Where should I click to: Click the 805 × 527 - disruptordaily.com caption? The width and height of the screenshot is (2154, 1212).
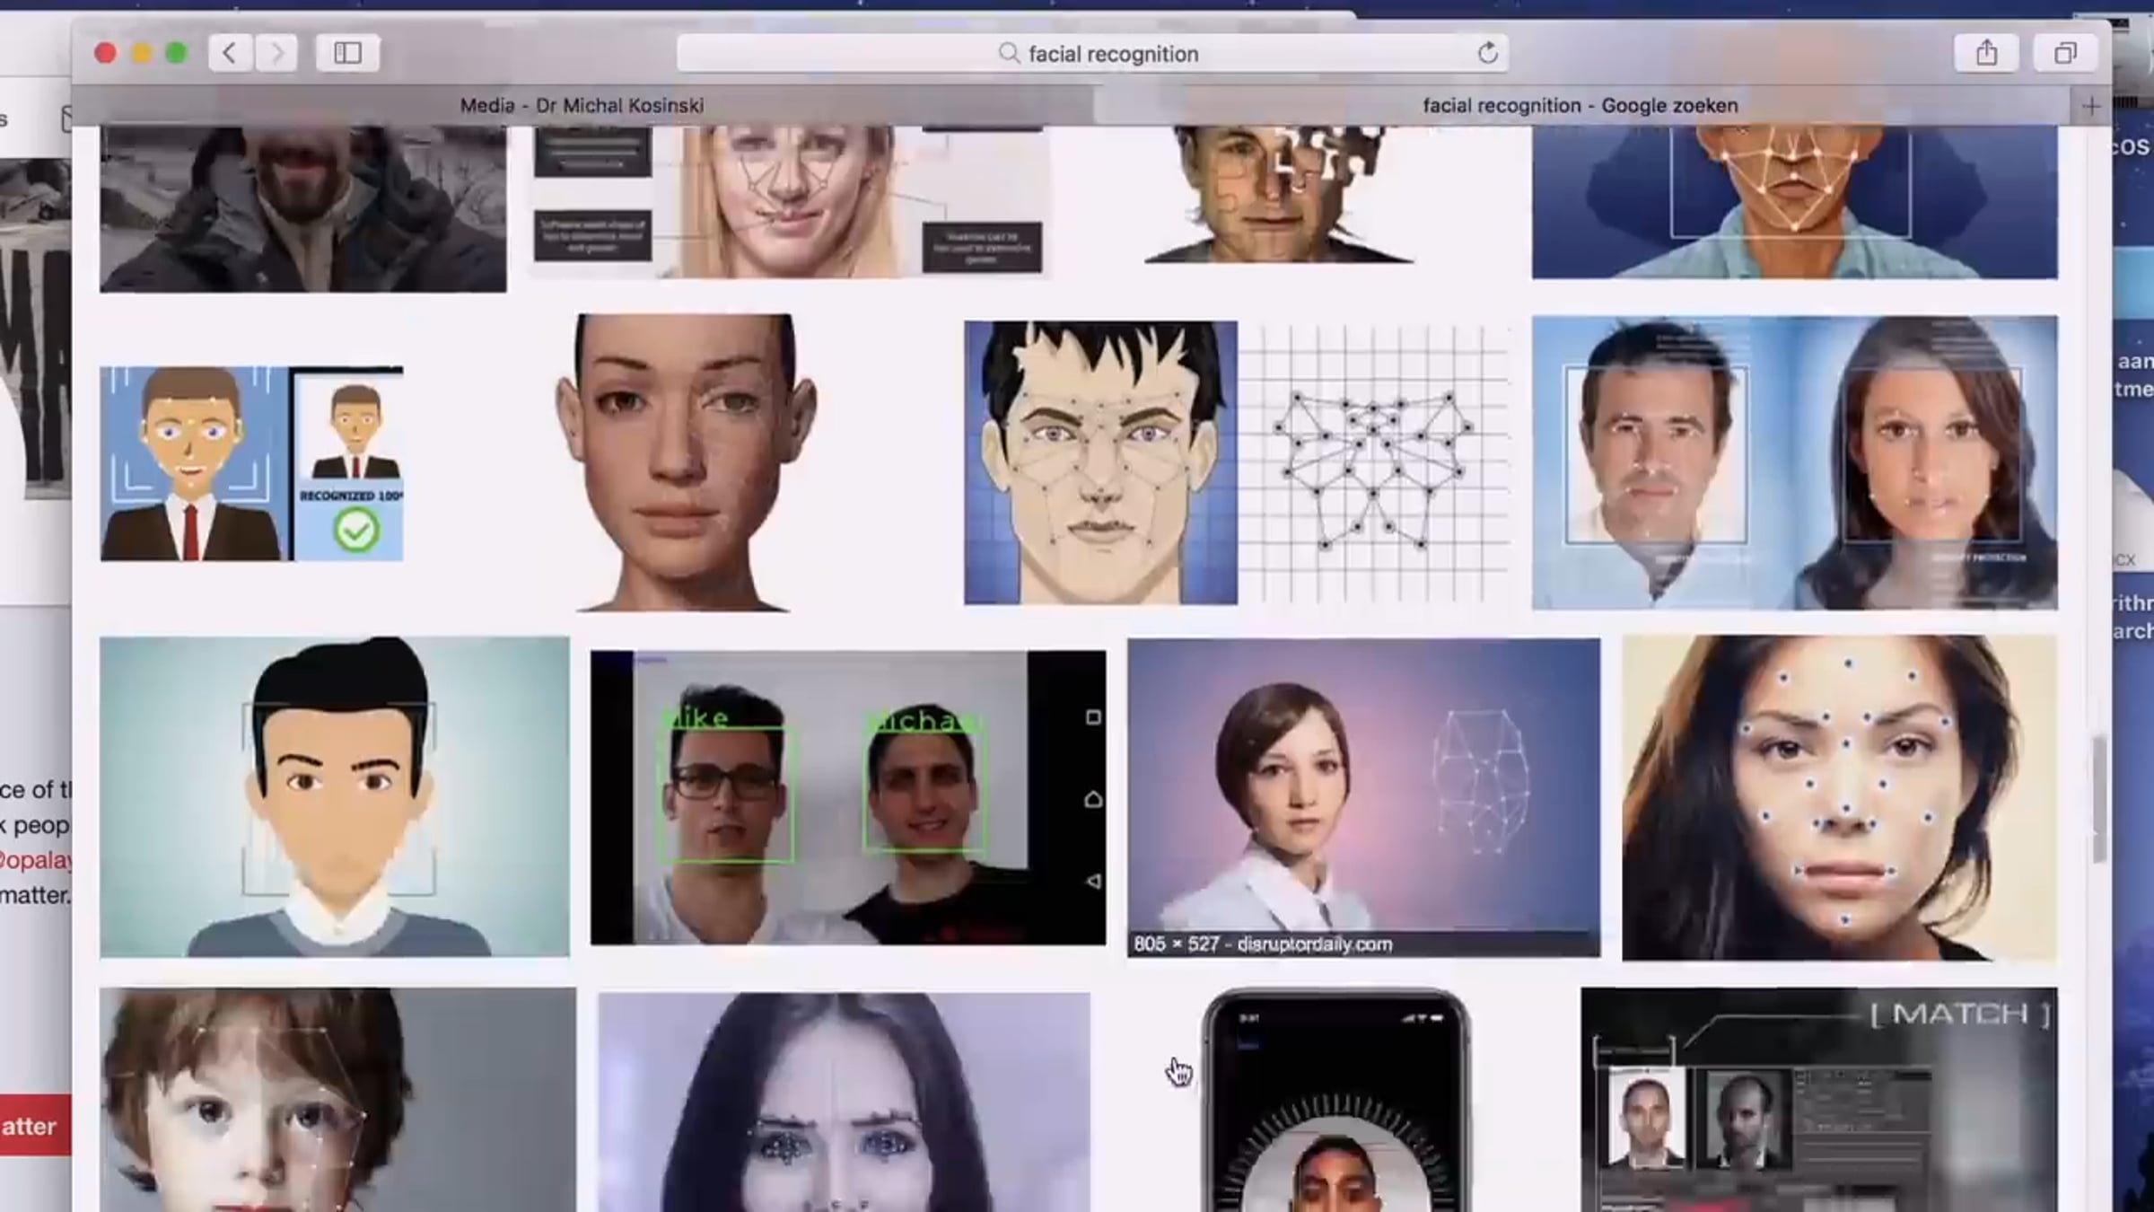[x=1263, y=944]
